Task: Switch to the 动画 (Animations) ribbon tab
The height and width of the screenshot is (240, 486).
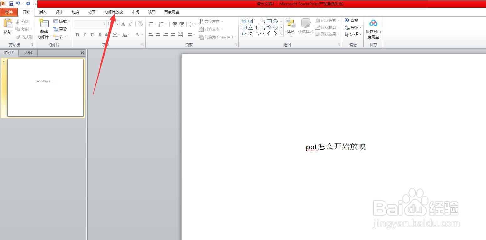Action: (x=92, y=12)
